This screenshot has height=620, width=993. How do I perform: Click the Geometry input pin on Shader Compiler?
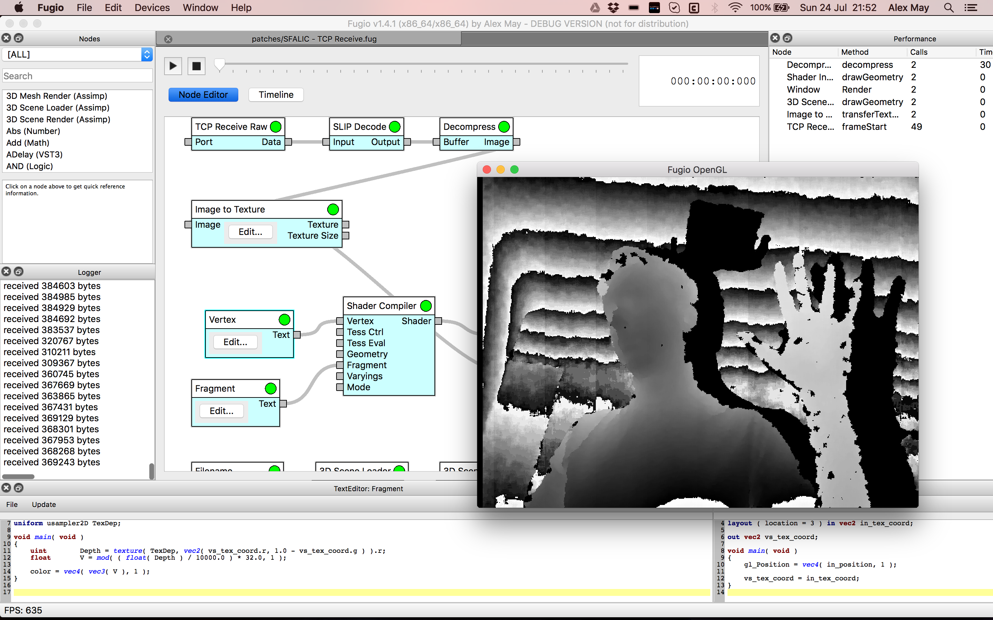point(340,354)
